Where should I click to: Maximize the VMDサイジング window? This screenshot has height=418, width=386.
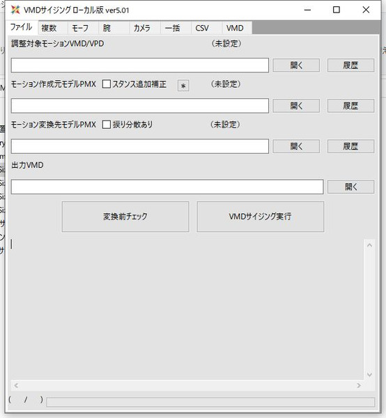tap(337, 10)
